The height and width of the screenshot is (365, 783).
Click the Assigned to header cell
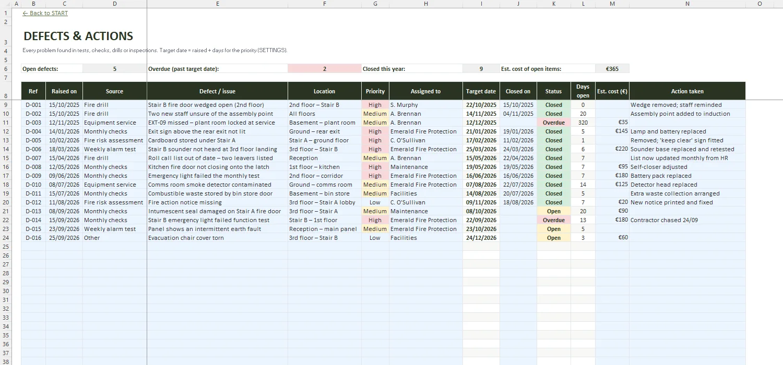point(426,91)
